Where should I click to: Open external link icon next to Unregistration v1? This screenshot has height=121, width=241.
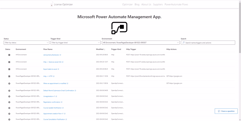click(56, 96)
